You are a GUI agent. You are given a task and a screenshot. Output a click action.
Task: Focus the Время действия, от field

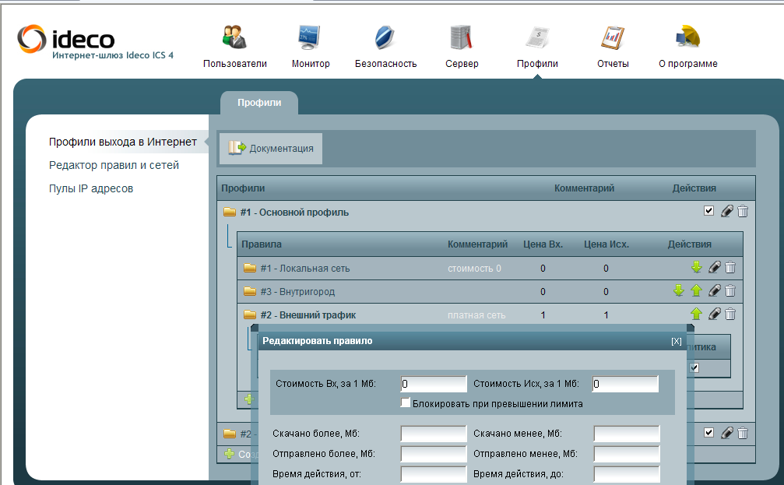pyautogui.click(x=434, y=474)
